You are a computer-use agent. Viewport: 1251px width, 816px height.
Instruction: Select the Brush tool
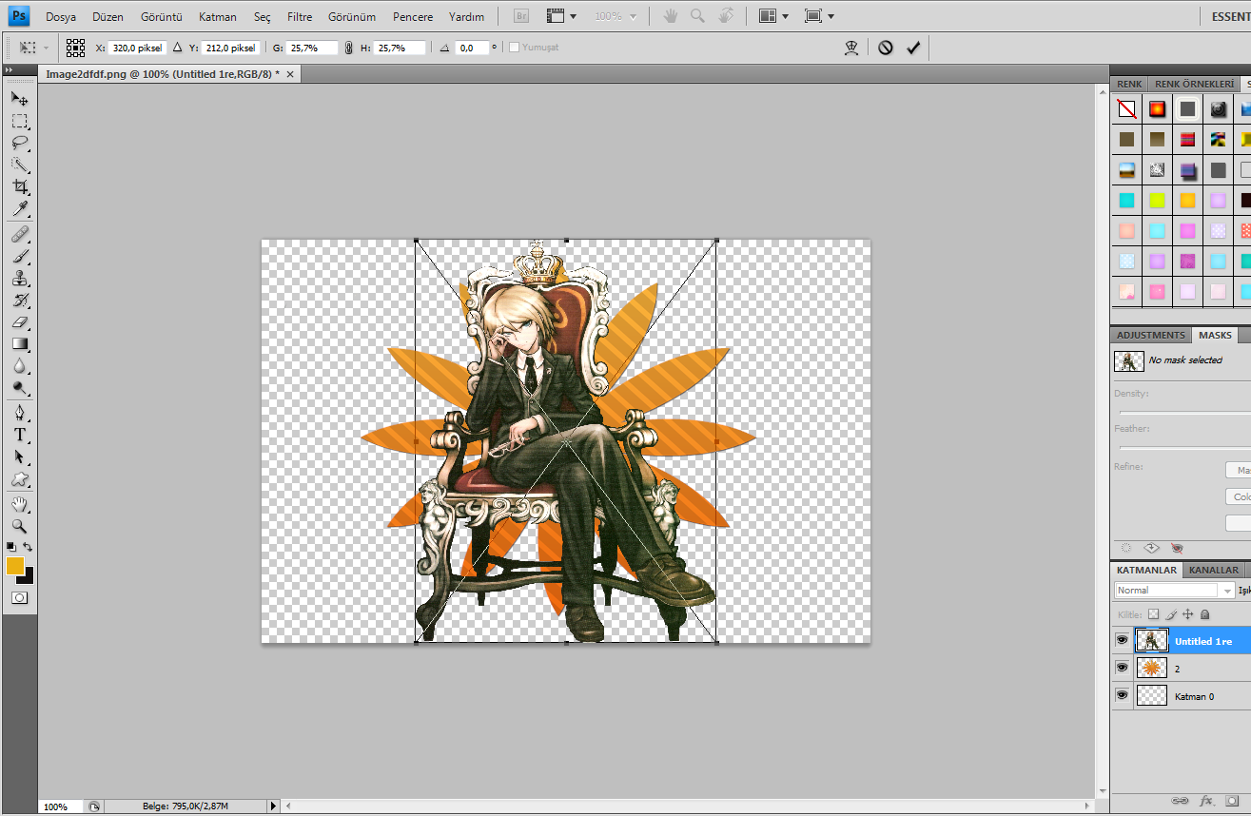(x=20, y=256)
